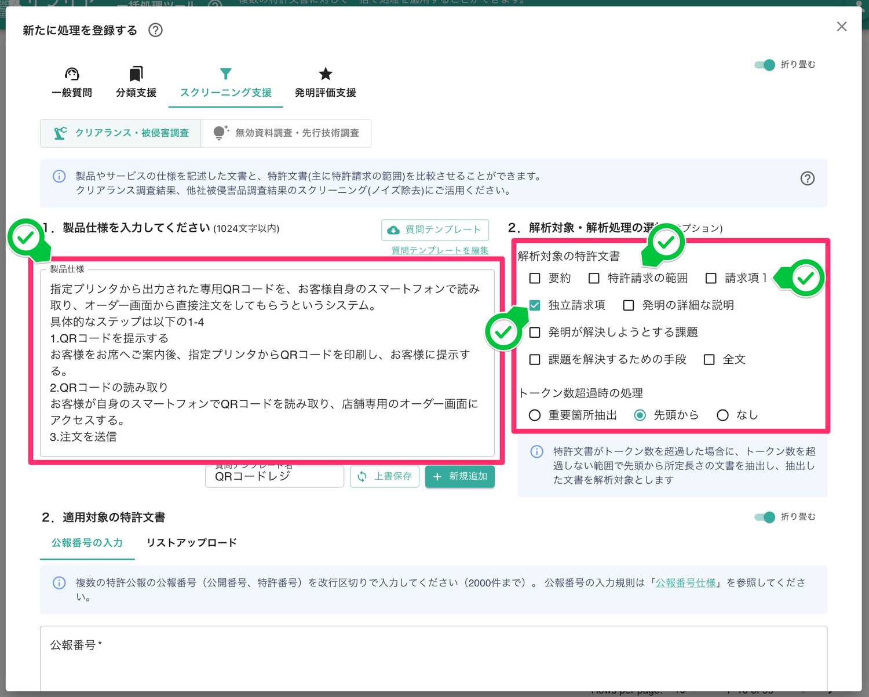This screenshot has width=869, height=697.
Task: Check 特許請求の範囲 checkbox
Action: (594, 278)
